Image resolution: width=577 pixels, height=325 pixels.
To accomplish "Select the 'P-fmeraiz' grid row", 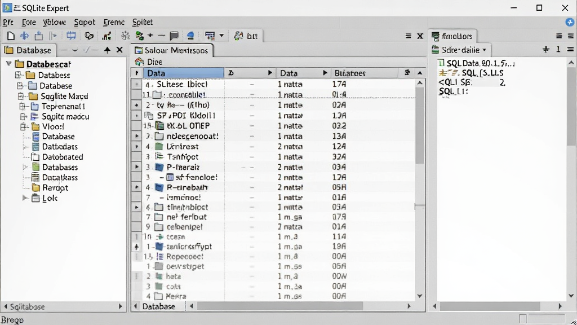I will tap(273, 167).
